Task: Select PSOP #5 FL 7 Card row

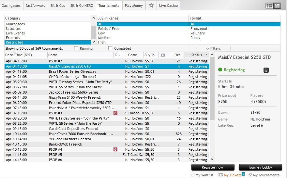Action: point(107,155)
